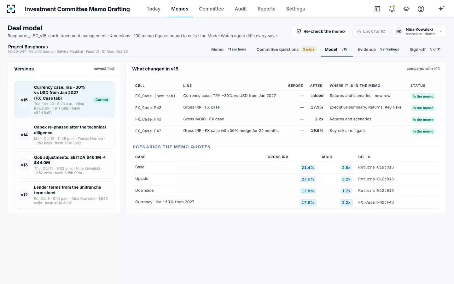Click 'newest first' sort label
454x284 pixels.
tap(104, 68)
